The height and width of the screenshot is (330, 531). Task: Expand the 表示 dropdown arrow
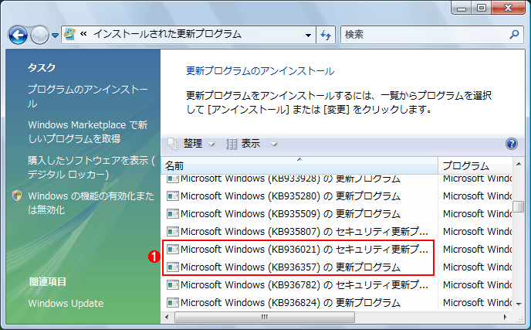pos(274,145)
